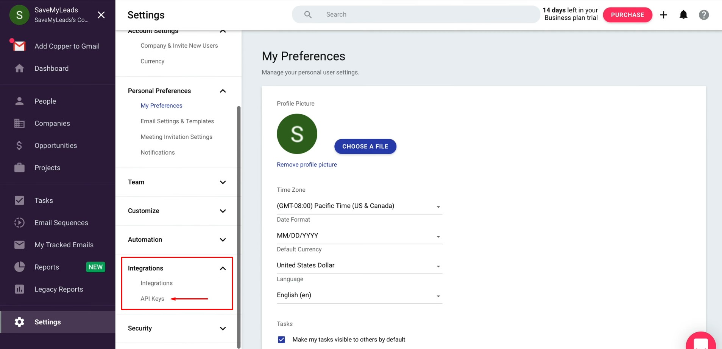Image resolution: width=722 pixels, height=349 pixels.
Task: Click Remove profile picture link
Action: (x=307, y=164)
